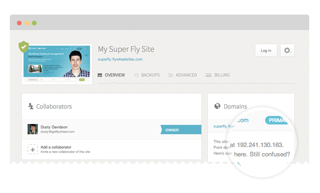Screen dimensions: 320x193
Task: Click 'Invite a new collaborator of this site'
Action: (65, 152)
